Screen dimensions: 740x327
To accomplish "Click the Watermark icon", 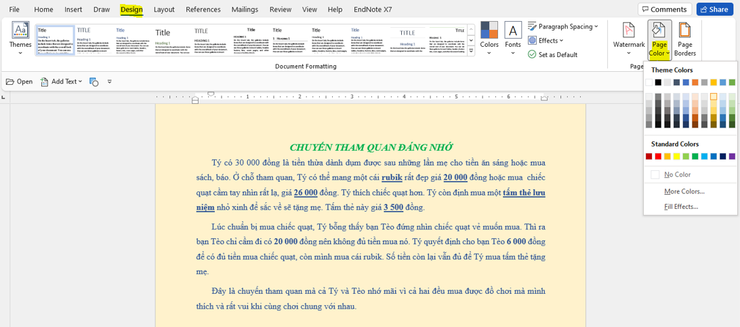I will [628, 39].
